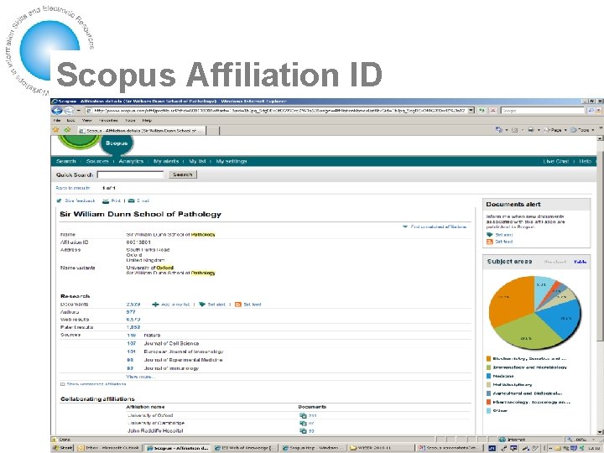Click the E-mail envelope icon
Screen dimensions: 604x453
(131, 200)
